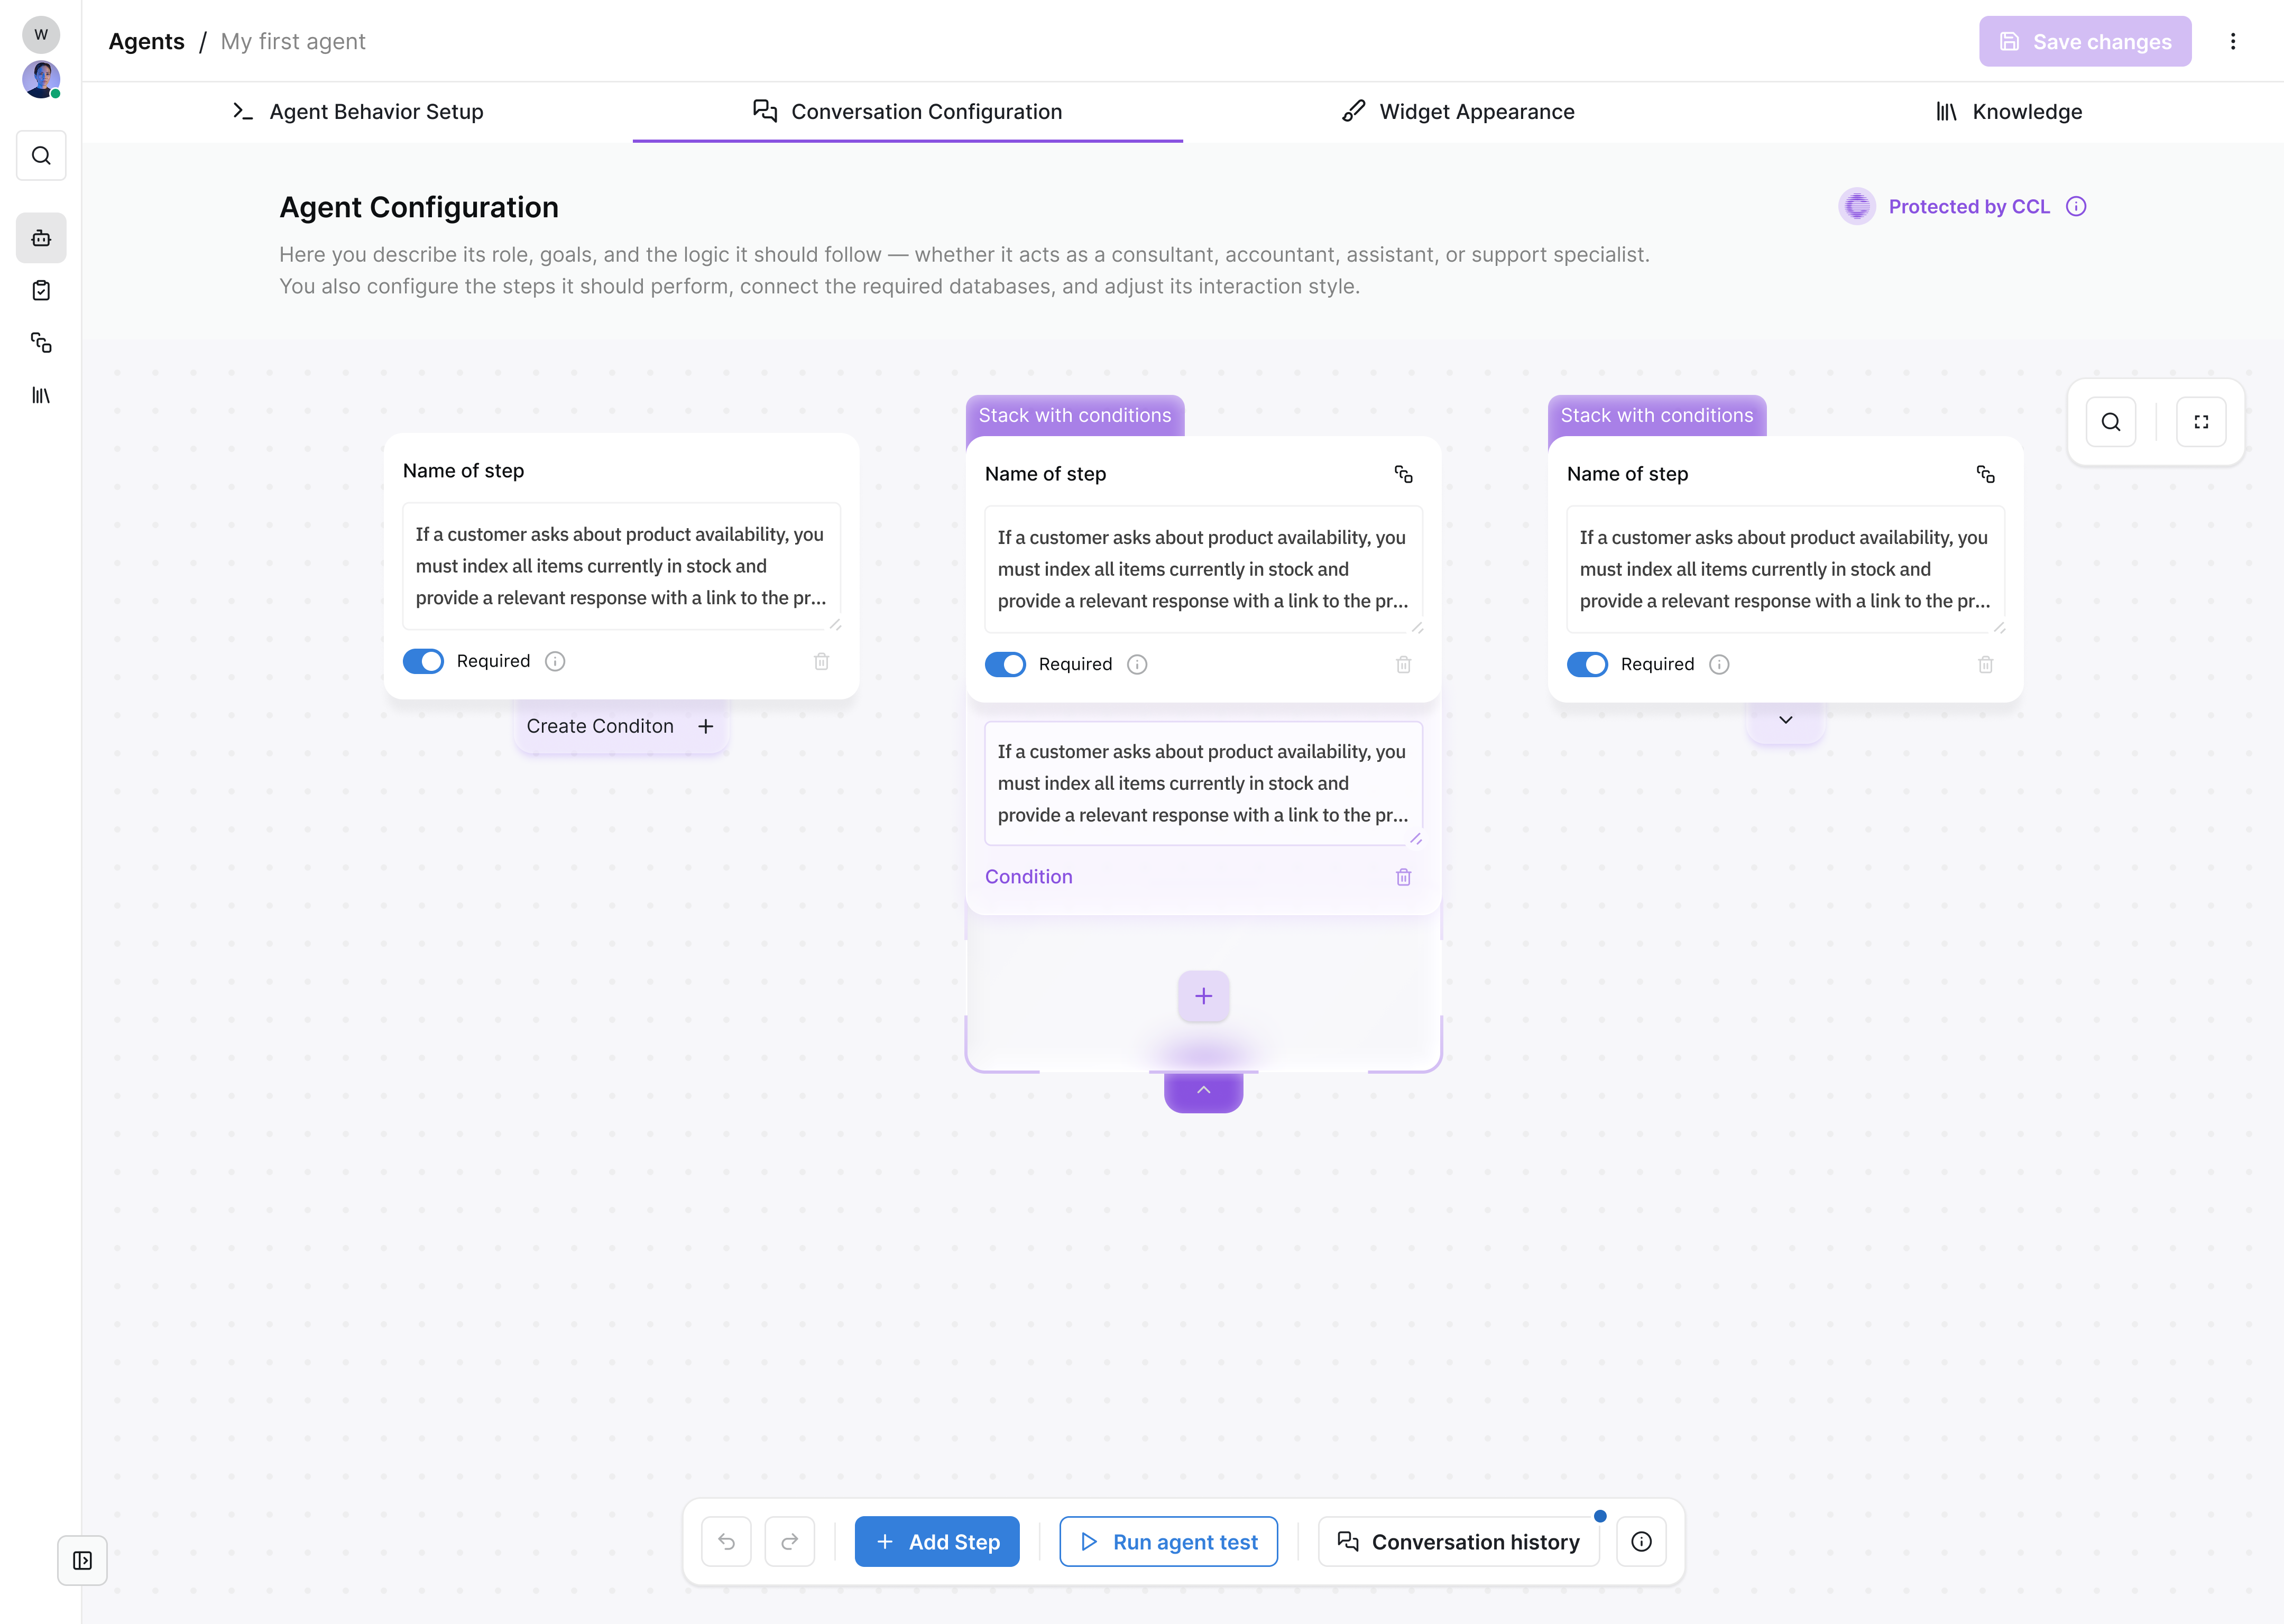Click the canvas fullscreen fit icon
The image size is (2284, 1624).
coord(2201,422)
